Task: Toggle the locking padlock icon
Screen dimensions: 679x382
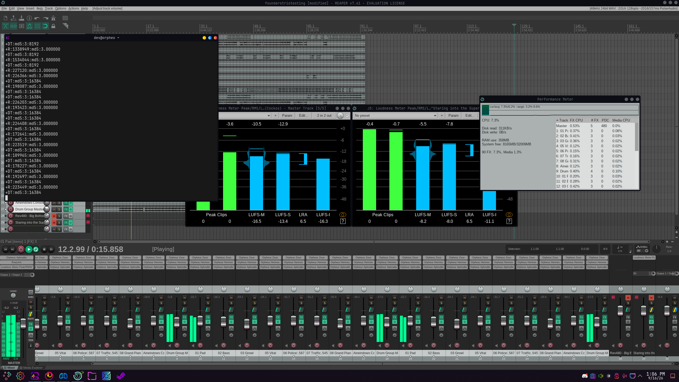Action: pos(53,26)
